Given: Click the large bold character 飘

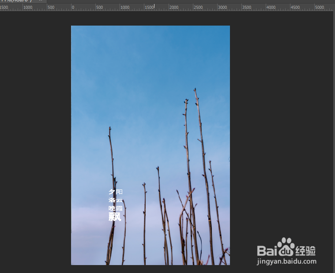Looking at the screenshot, I should [x=115, y=217].
